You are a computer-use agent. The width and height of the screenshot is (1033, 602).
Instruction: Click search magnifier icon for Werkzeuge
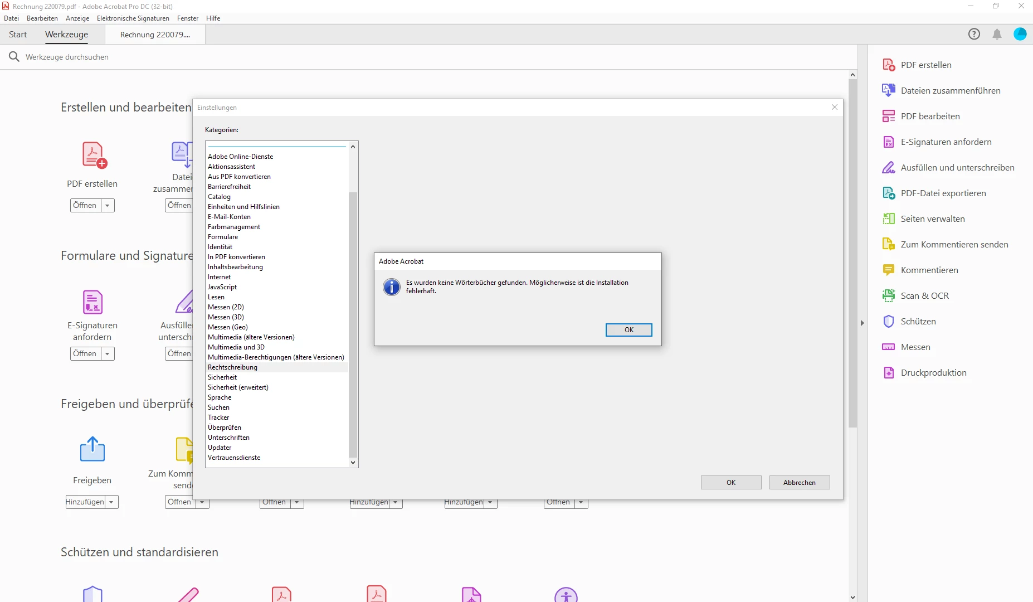click(14, 57)
